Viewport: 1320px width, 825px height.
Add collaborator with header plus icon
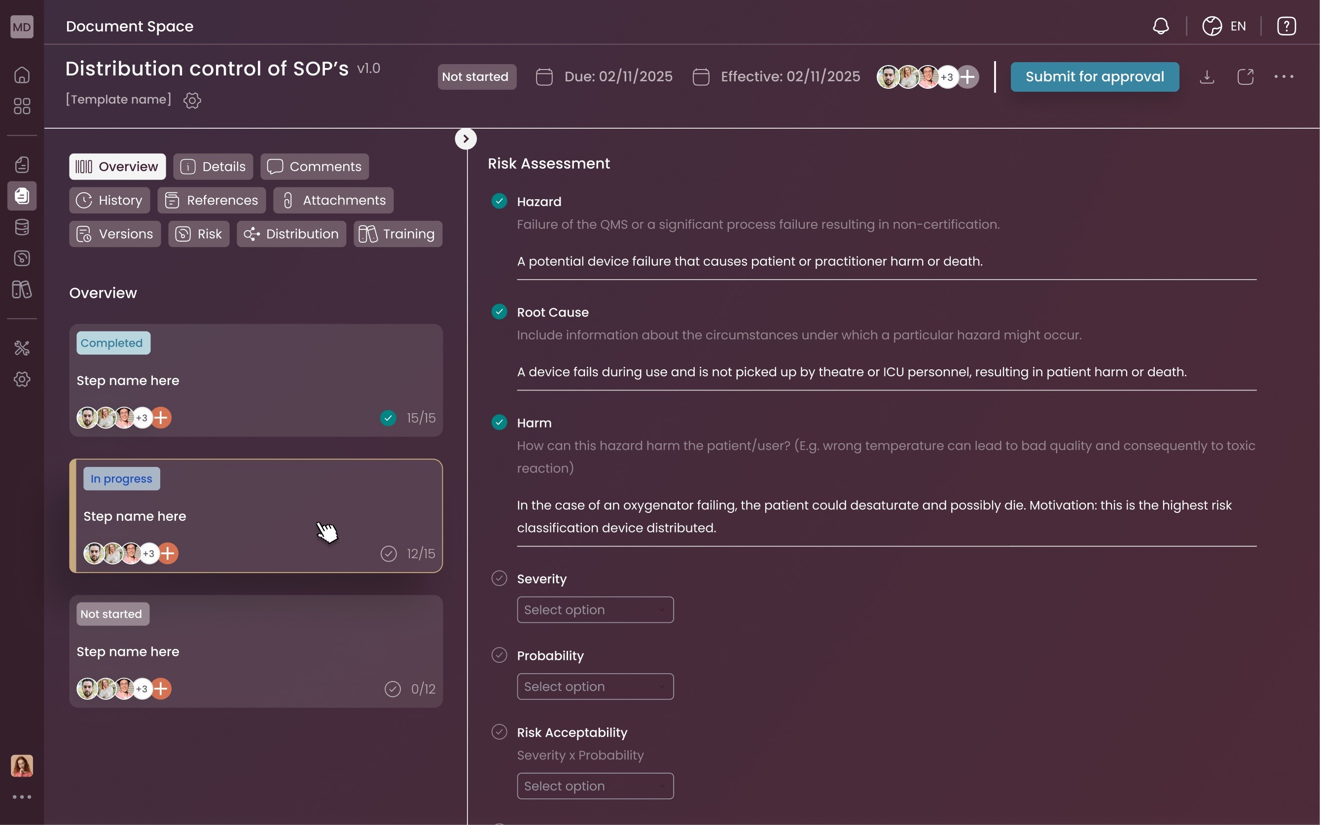pyautogui.click(x=967, y=77)
